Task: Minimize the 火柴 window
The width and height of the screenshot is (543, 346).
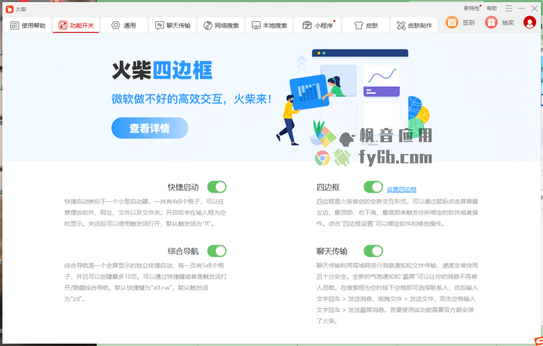Action: click(521, 9)
